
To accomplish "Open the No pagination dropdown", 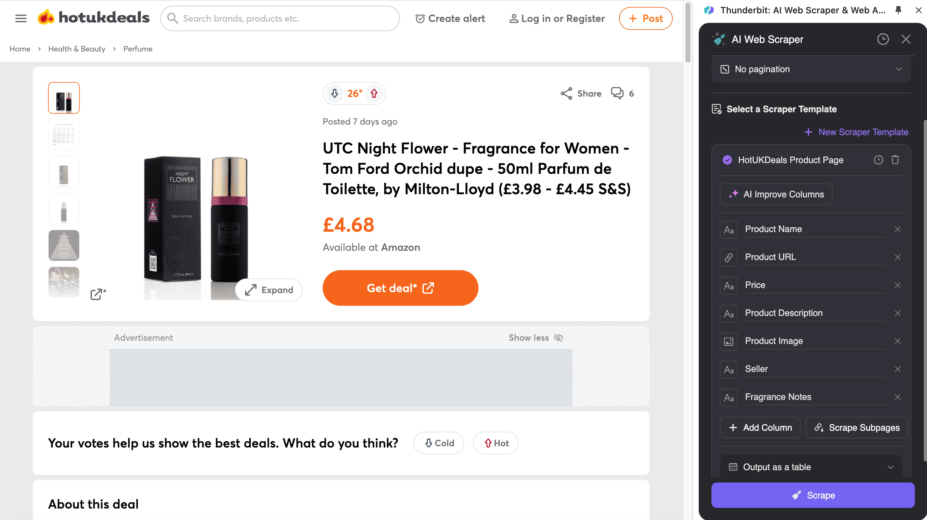I will [811, 69].
